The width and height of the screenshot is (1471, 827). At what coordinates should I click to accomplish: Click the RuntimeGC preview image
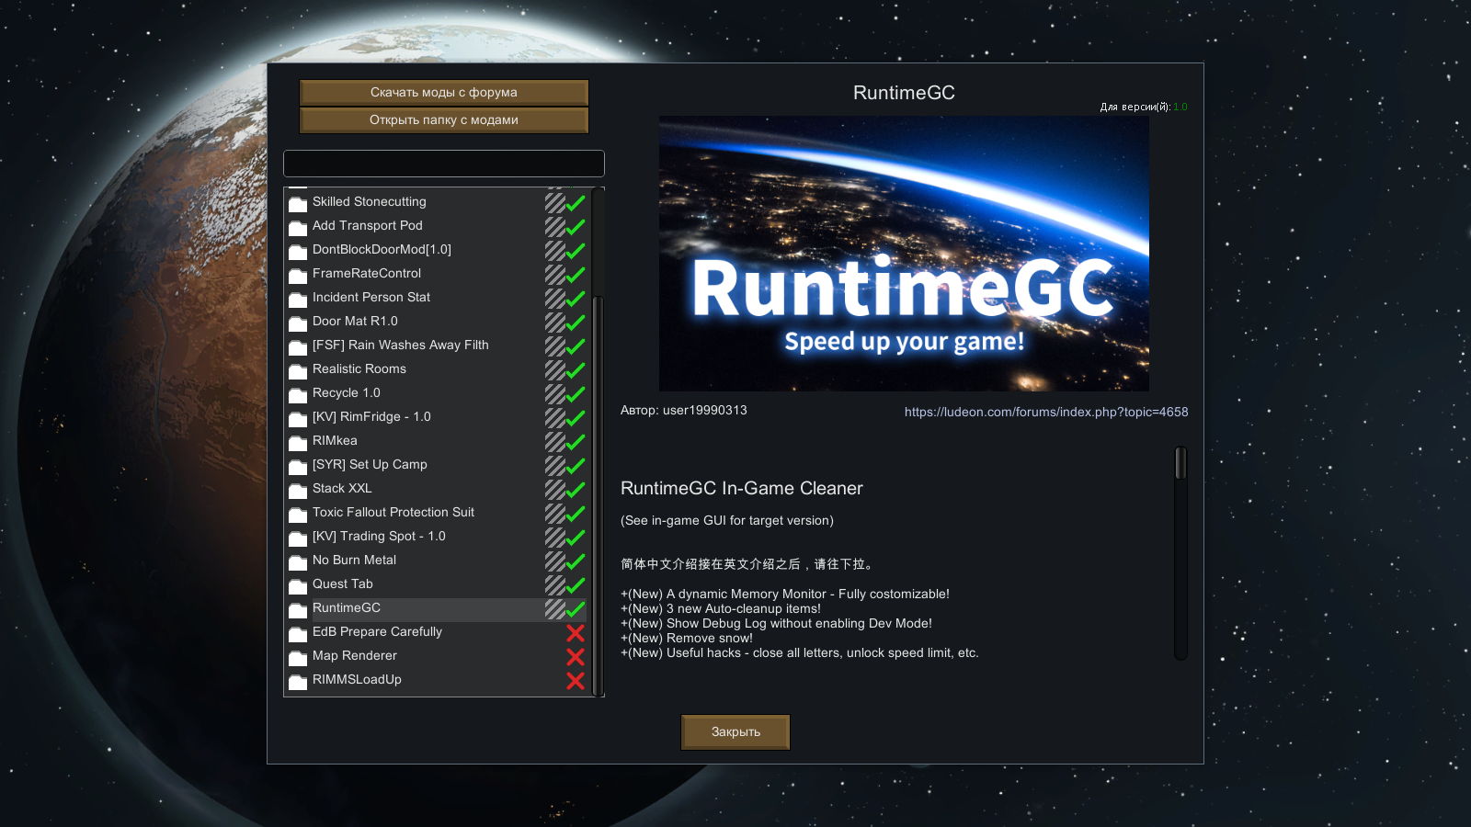coord(904,254)
